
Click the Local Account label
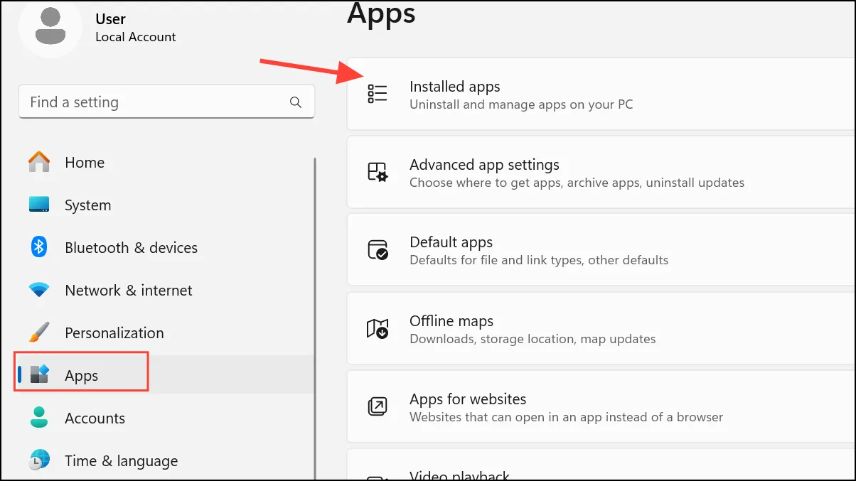pyautogui.click(x=136, y=37)
